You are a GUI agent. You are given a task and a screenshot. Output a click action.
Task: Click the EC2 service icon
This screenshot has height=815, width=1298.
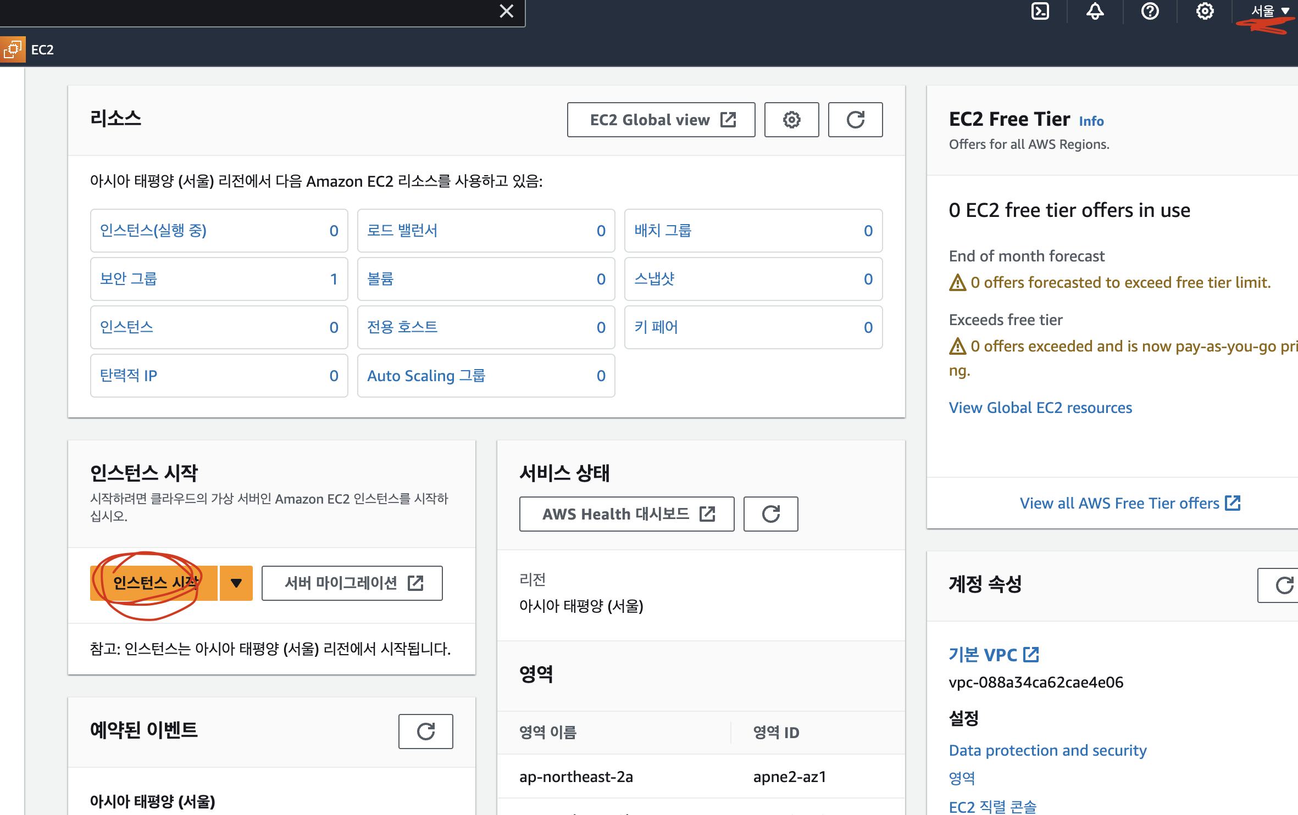13,49
